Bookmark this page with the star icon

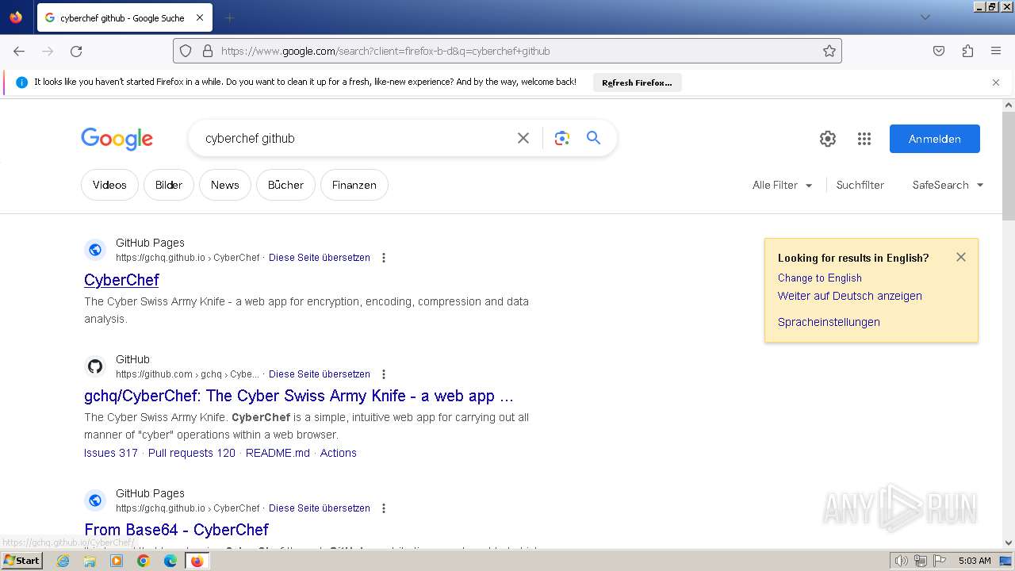[829, 51]
